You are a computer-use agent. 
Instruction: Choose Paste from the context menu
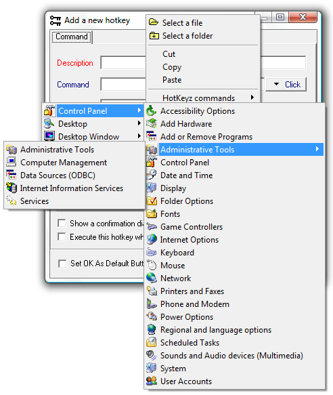pyautogui.click(x=172, y=80)
